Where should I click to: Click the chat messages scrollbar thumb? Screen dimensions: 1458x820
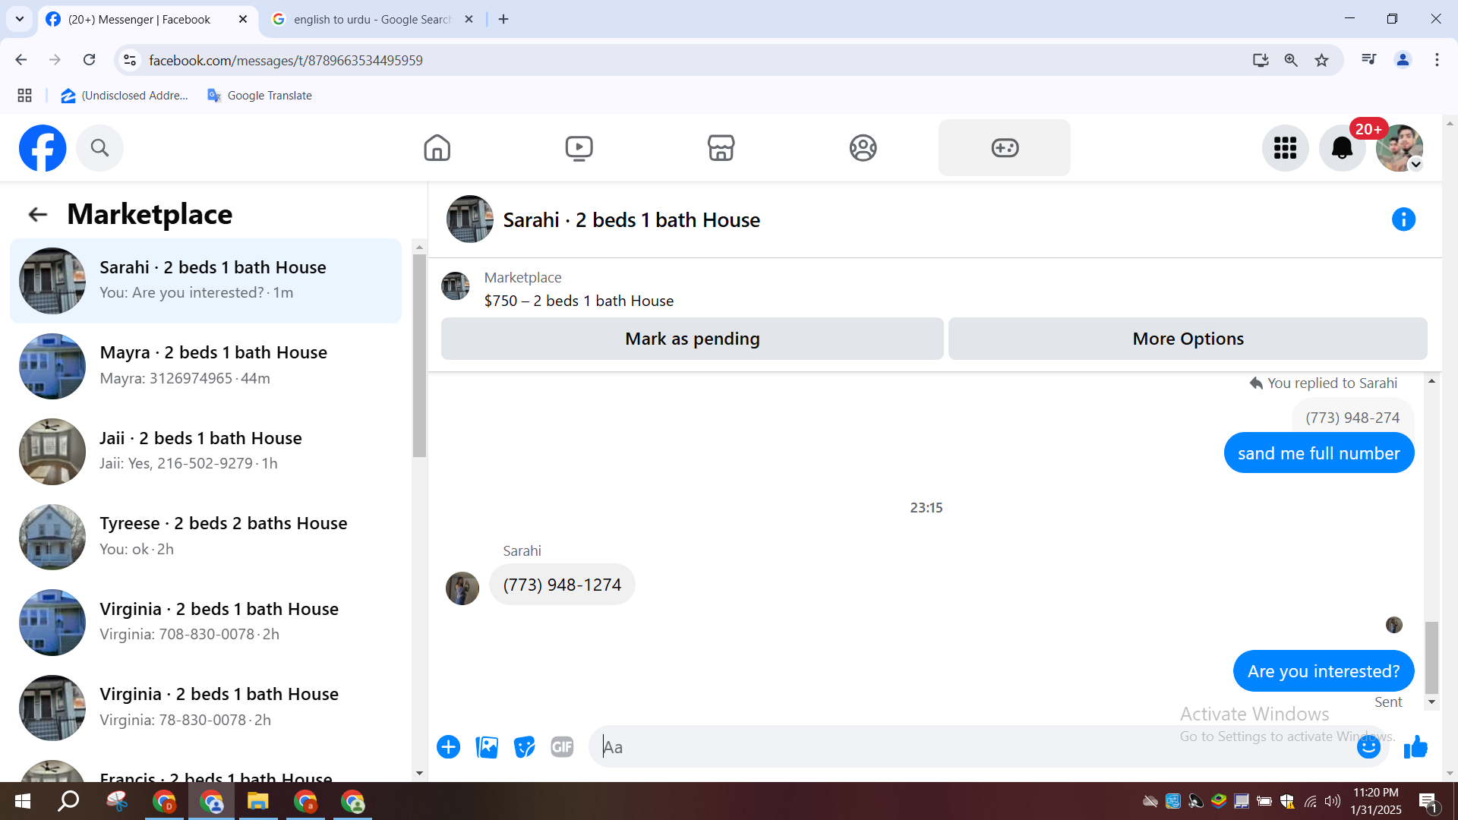pos(1431,658)
